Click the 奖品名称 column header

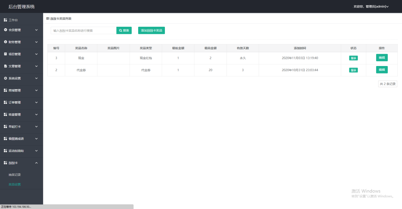[x=81, y=48]
